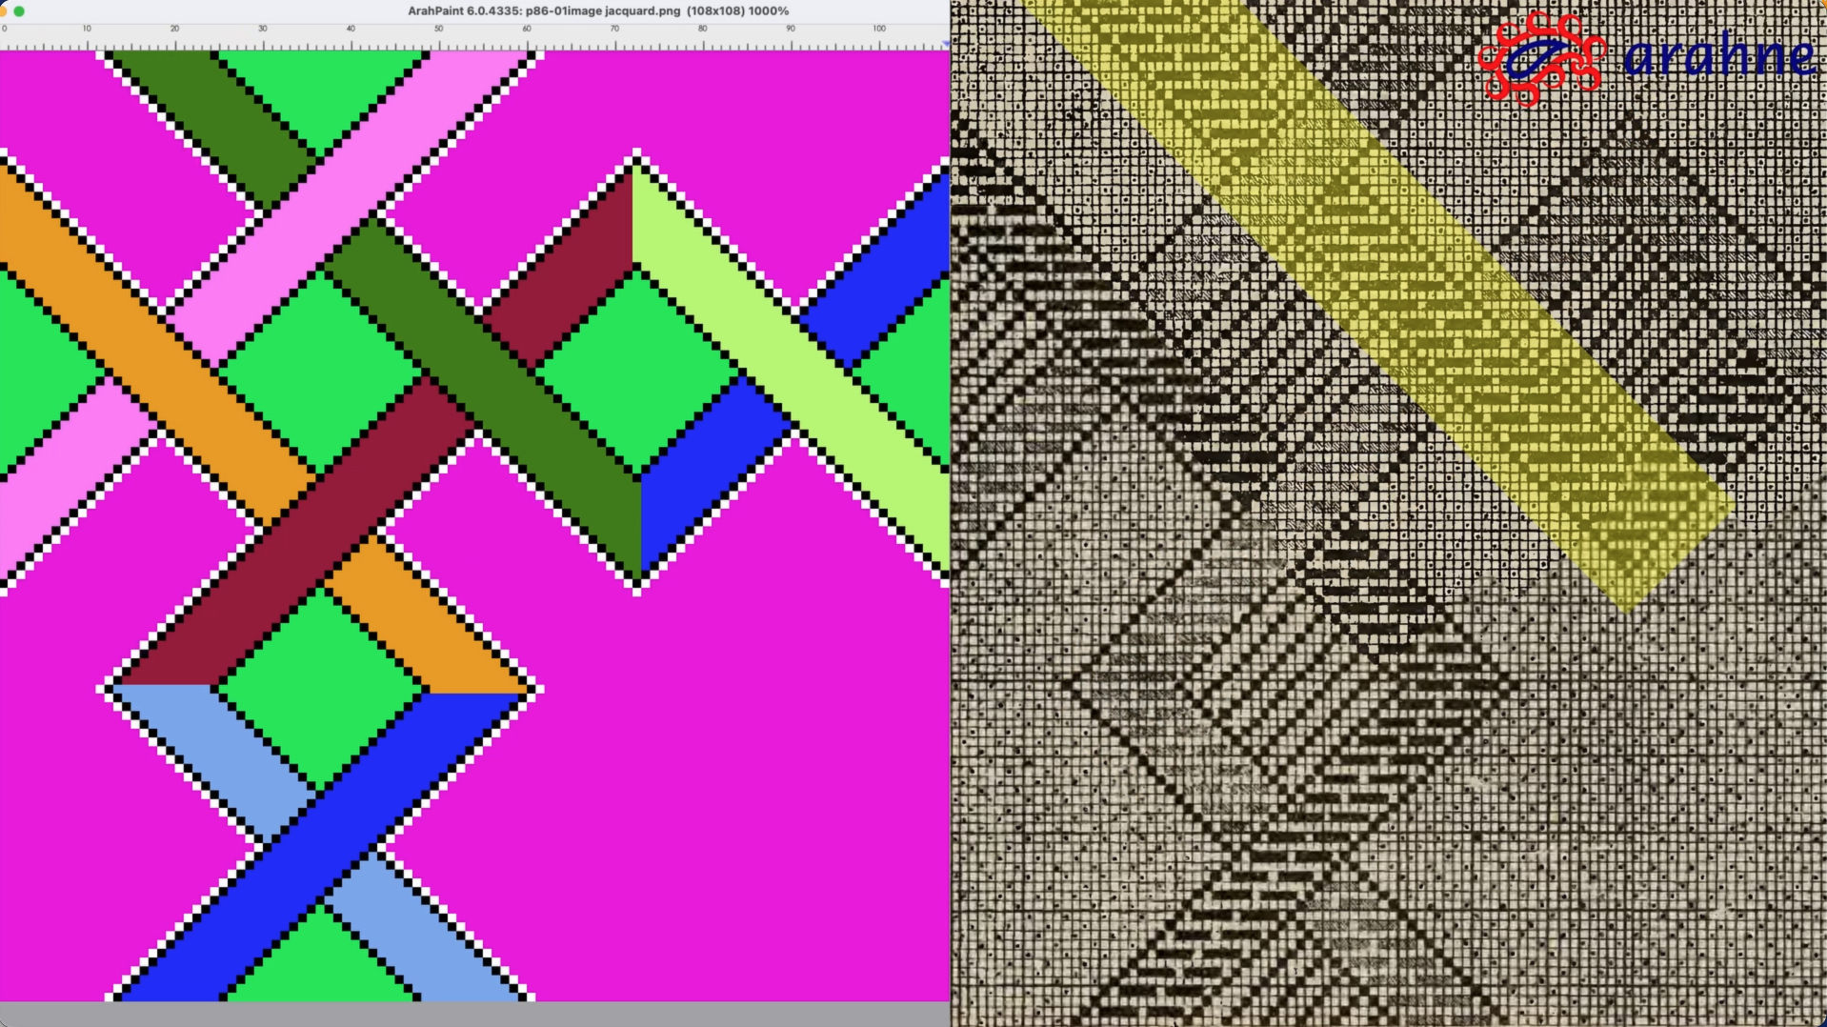The height and width of the screenshot is (1027, 1827).
Task: Click the 10 mark on horizontal ruler
Action: (x=87, y=30)
